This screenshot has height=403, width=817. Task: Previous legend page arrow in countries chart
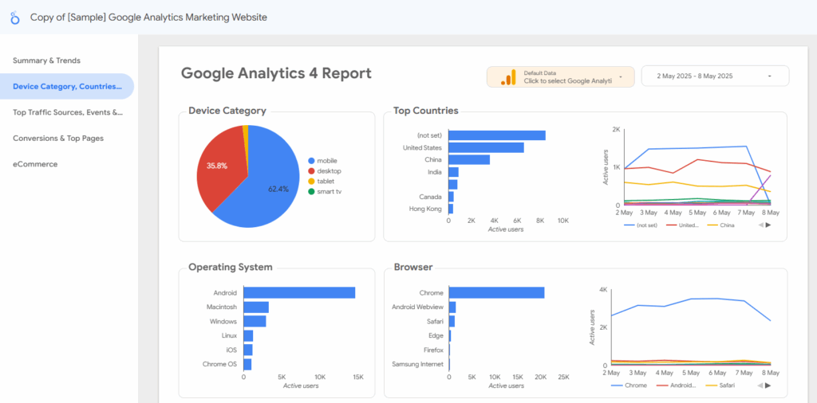[760, 225]
